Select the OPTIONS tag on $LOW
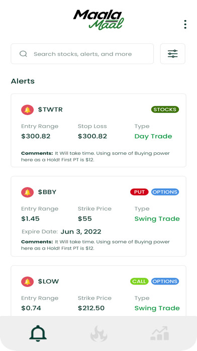This screenshot has width=197, height=351. [165, 281]
